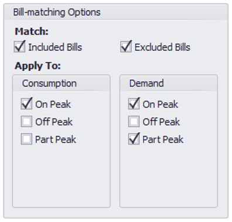232x222 pixels.
Task: Enable Consumption Part Peak checkbox
Action: tap(26, 139)
